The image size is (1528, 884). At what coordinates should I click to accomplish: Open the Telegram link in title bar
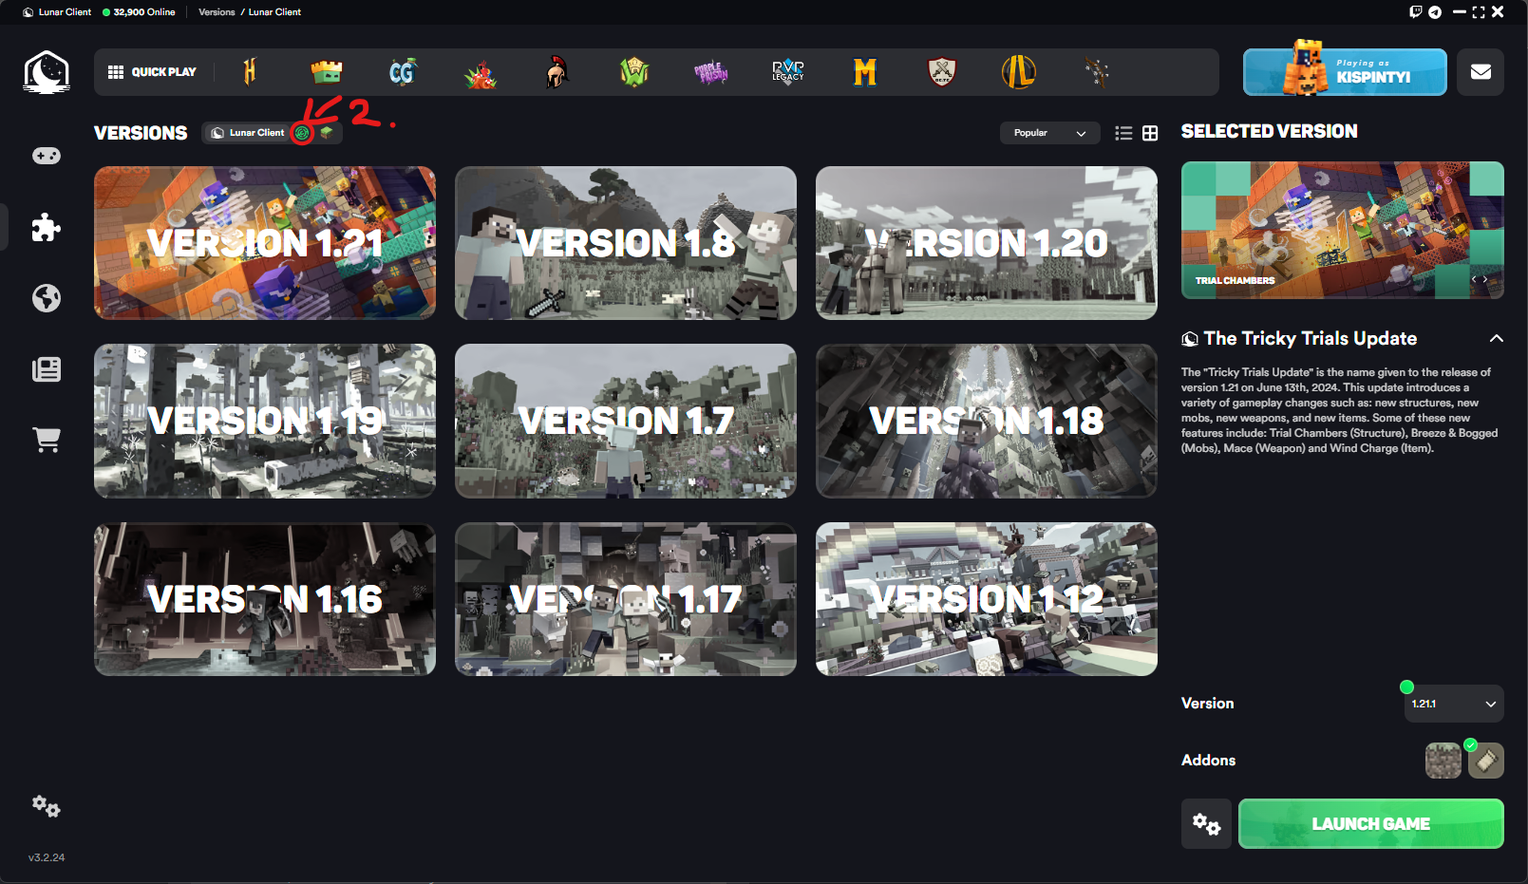click(x=1435, y=12)
